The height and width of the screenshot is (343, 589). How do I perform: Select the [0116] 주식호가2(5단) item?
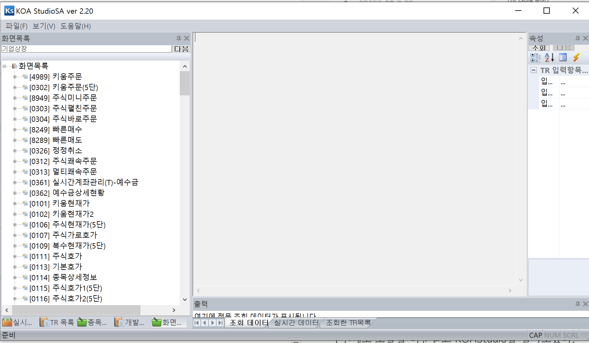66,299
